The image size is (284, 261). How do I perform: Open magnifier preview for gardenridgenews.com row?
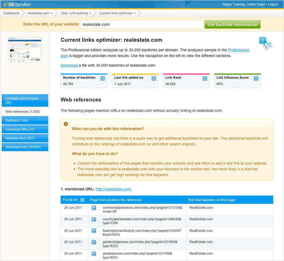[x=94, y=242]
